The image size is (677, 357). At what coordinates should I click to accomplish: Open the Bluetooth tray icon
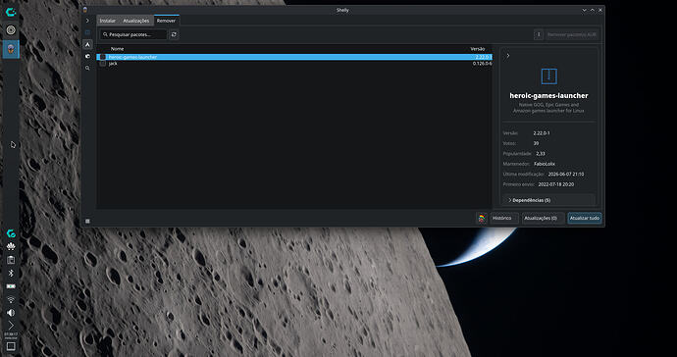pos(11,273)
